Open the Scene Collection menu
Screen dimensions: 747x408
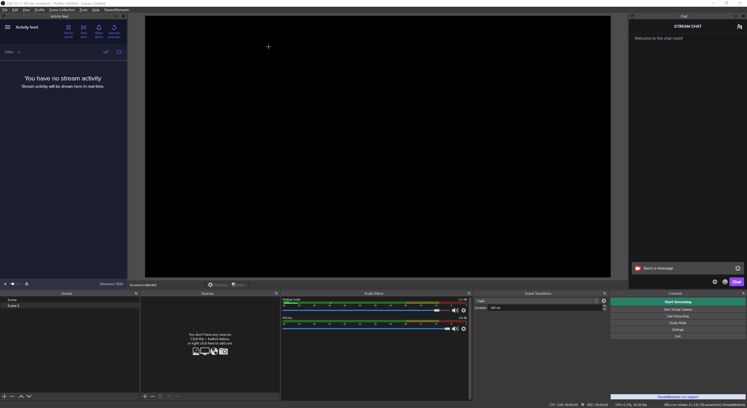[x=62, y=10]
